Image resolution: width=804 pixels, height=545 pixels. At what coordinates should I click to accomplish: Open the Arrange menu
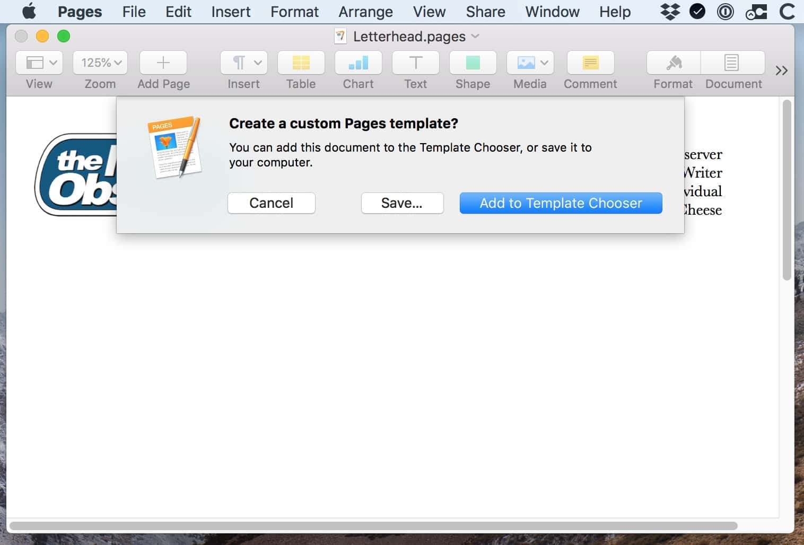(365, 12)
